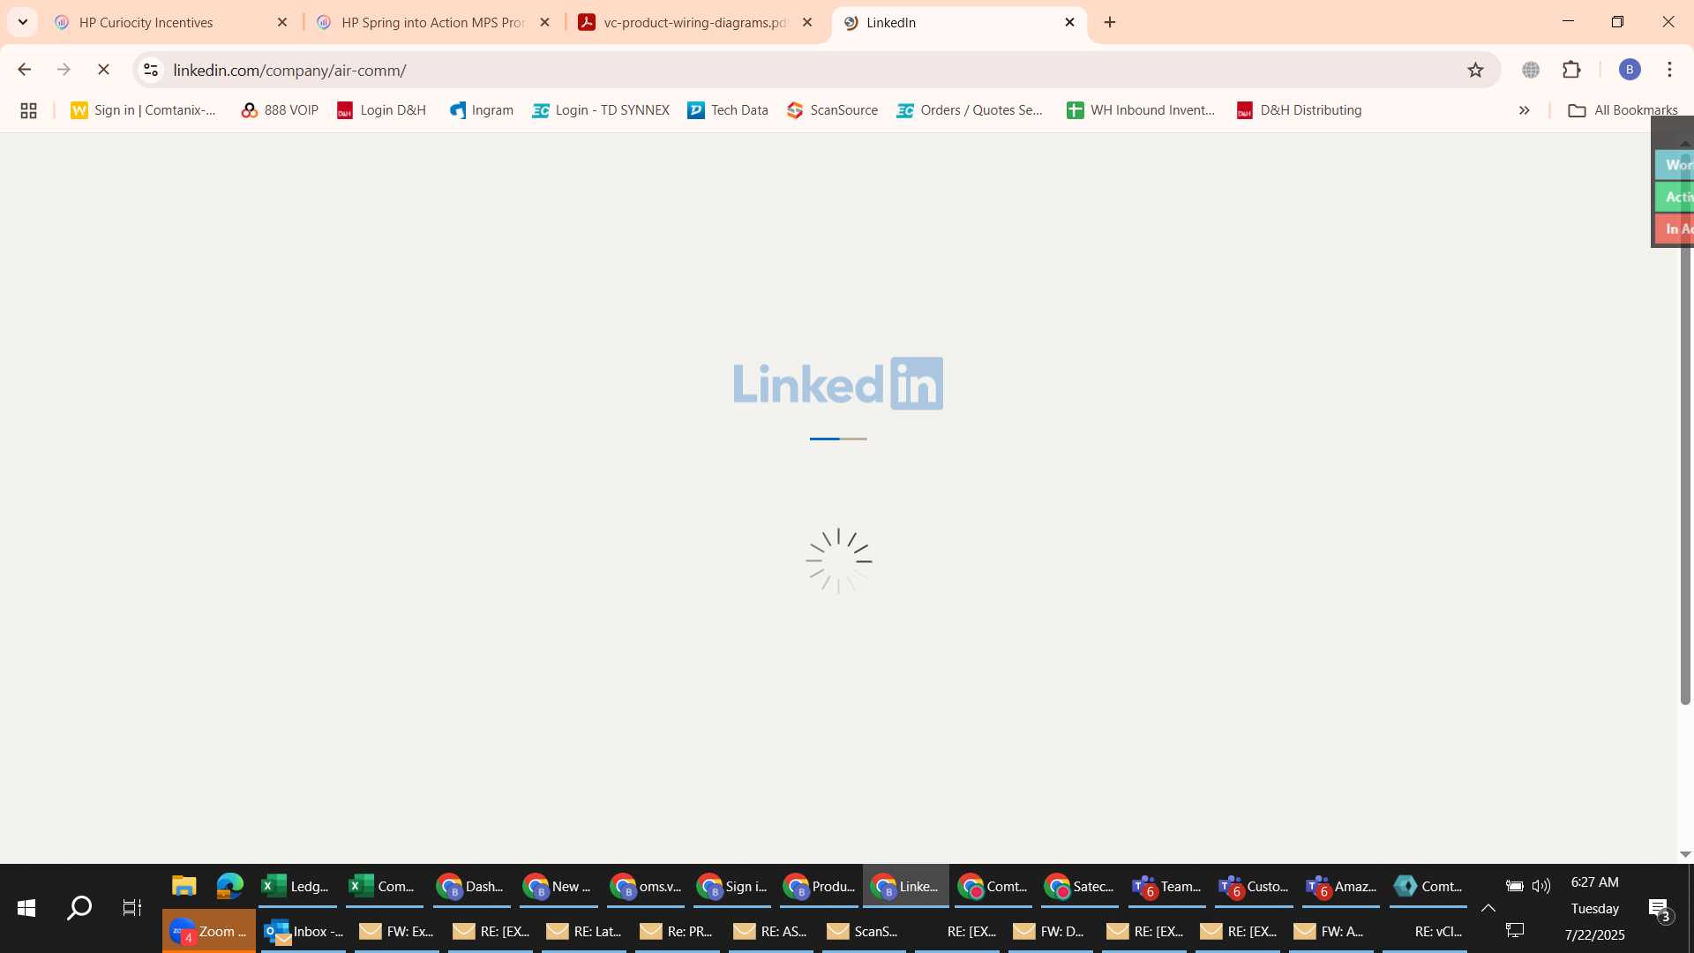Viewport: 1694px width, 953px height.
Task: Open vc-product-wiring-diagrams PDF tab
Action: (694, 23)
